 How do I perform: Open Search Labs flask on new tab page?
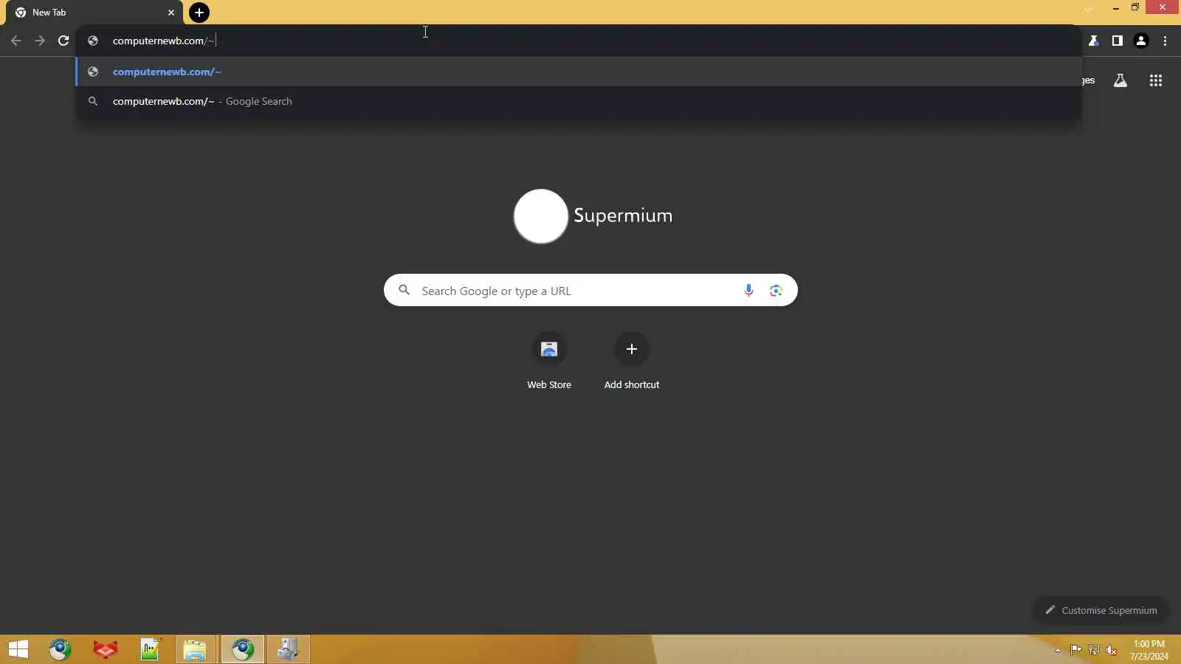pyautogui.click(x=1120, y=80)
